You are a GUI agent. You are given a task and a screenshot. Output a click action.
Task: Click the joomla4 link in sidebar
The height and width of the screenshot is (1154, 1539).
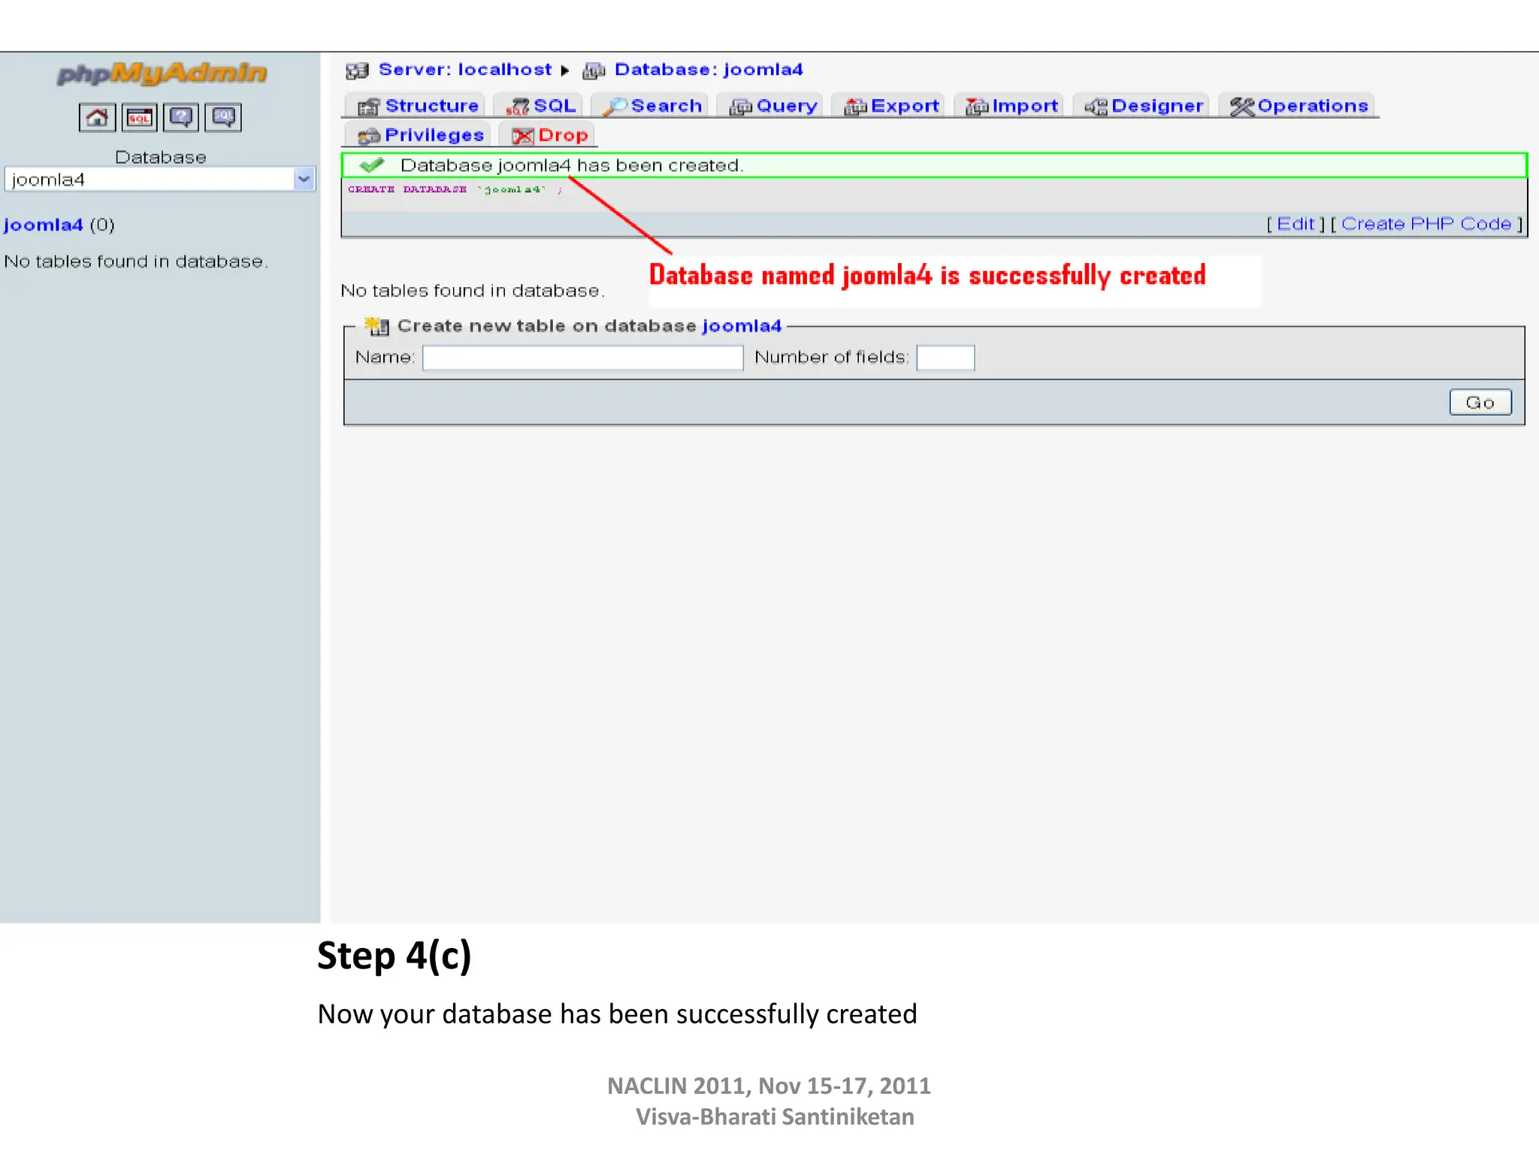(43, 225)
